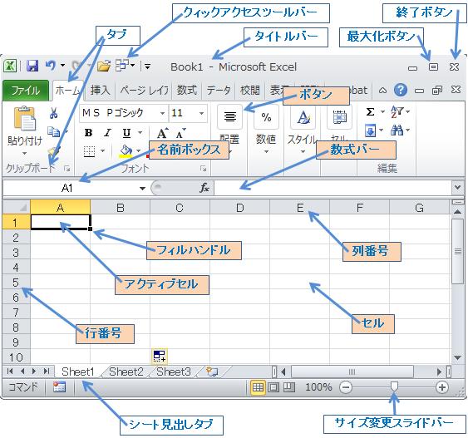
Task: Open the Styles icon
Action: 303,117
